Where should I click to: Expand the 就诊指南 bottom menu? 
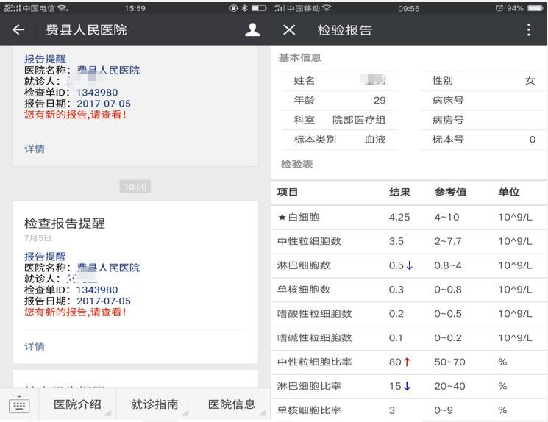(154, 404)
